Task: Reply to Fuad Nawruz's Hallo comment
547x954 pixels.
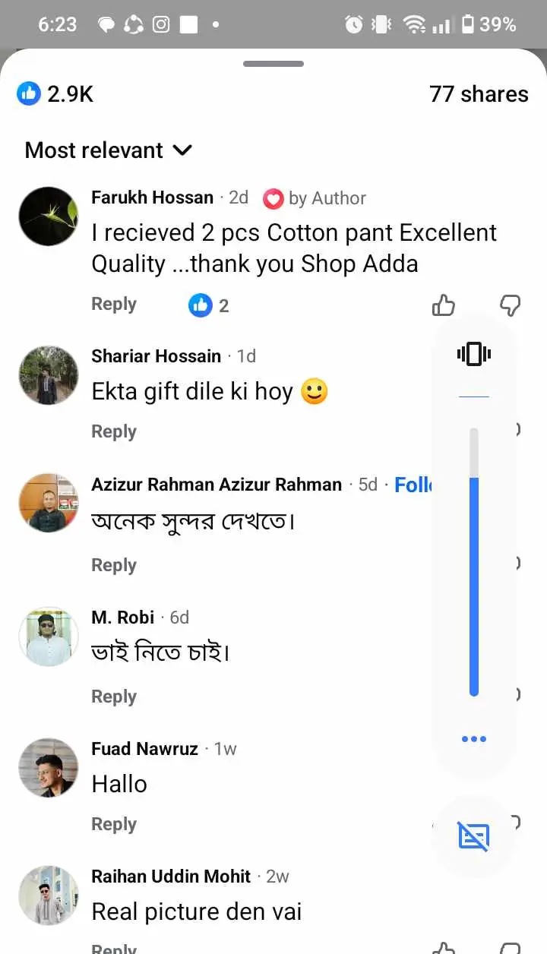Action: click(x=114, y=824)
